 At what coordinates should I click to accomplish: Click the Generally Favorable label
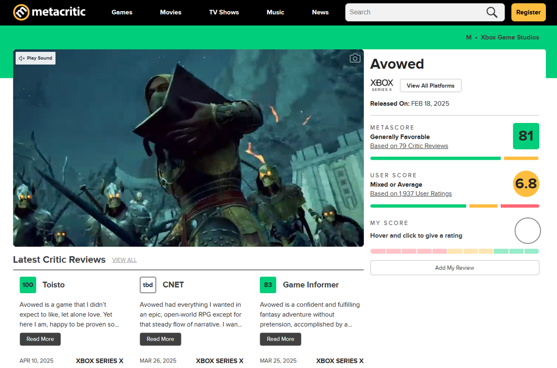pyautogui.click(x=400, y=137)
